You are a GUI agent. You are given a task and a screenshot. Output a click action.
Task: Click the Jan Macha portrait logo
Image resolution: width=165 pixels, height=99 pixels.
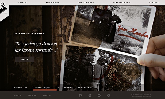(3, 9)
